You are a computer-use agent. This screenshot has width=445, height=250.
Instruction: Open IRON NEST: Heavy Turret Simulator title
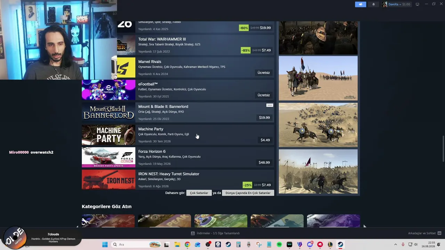[x=169, y=174]
